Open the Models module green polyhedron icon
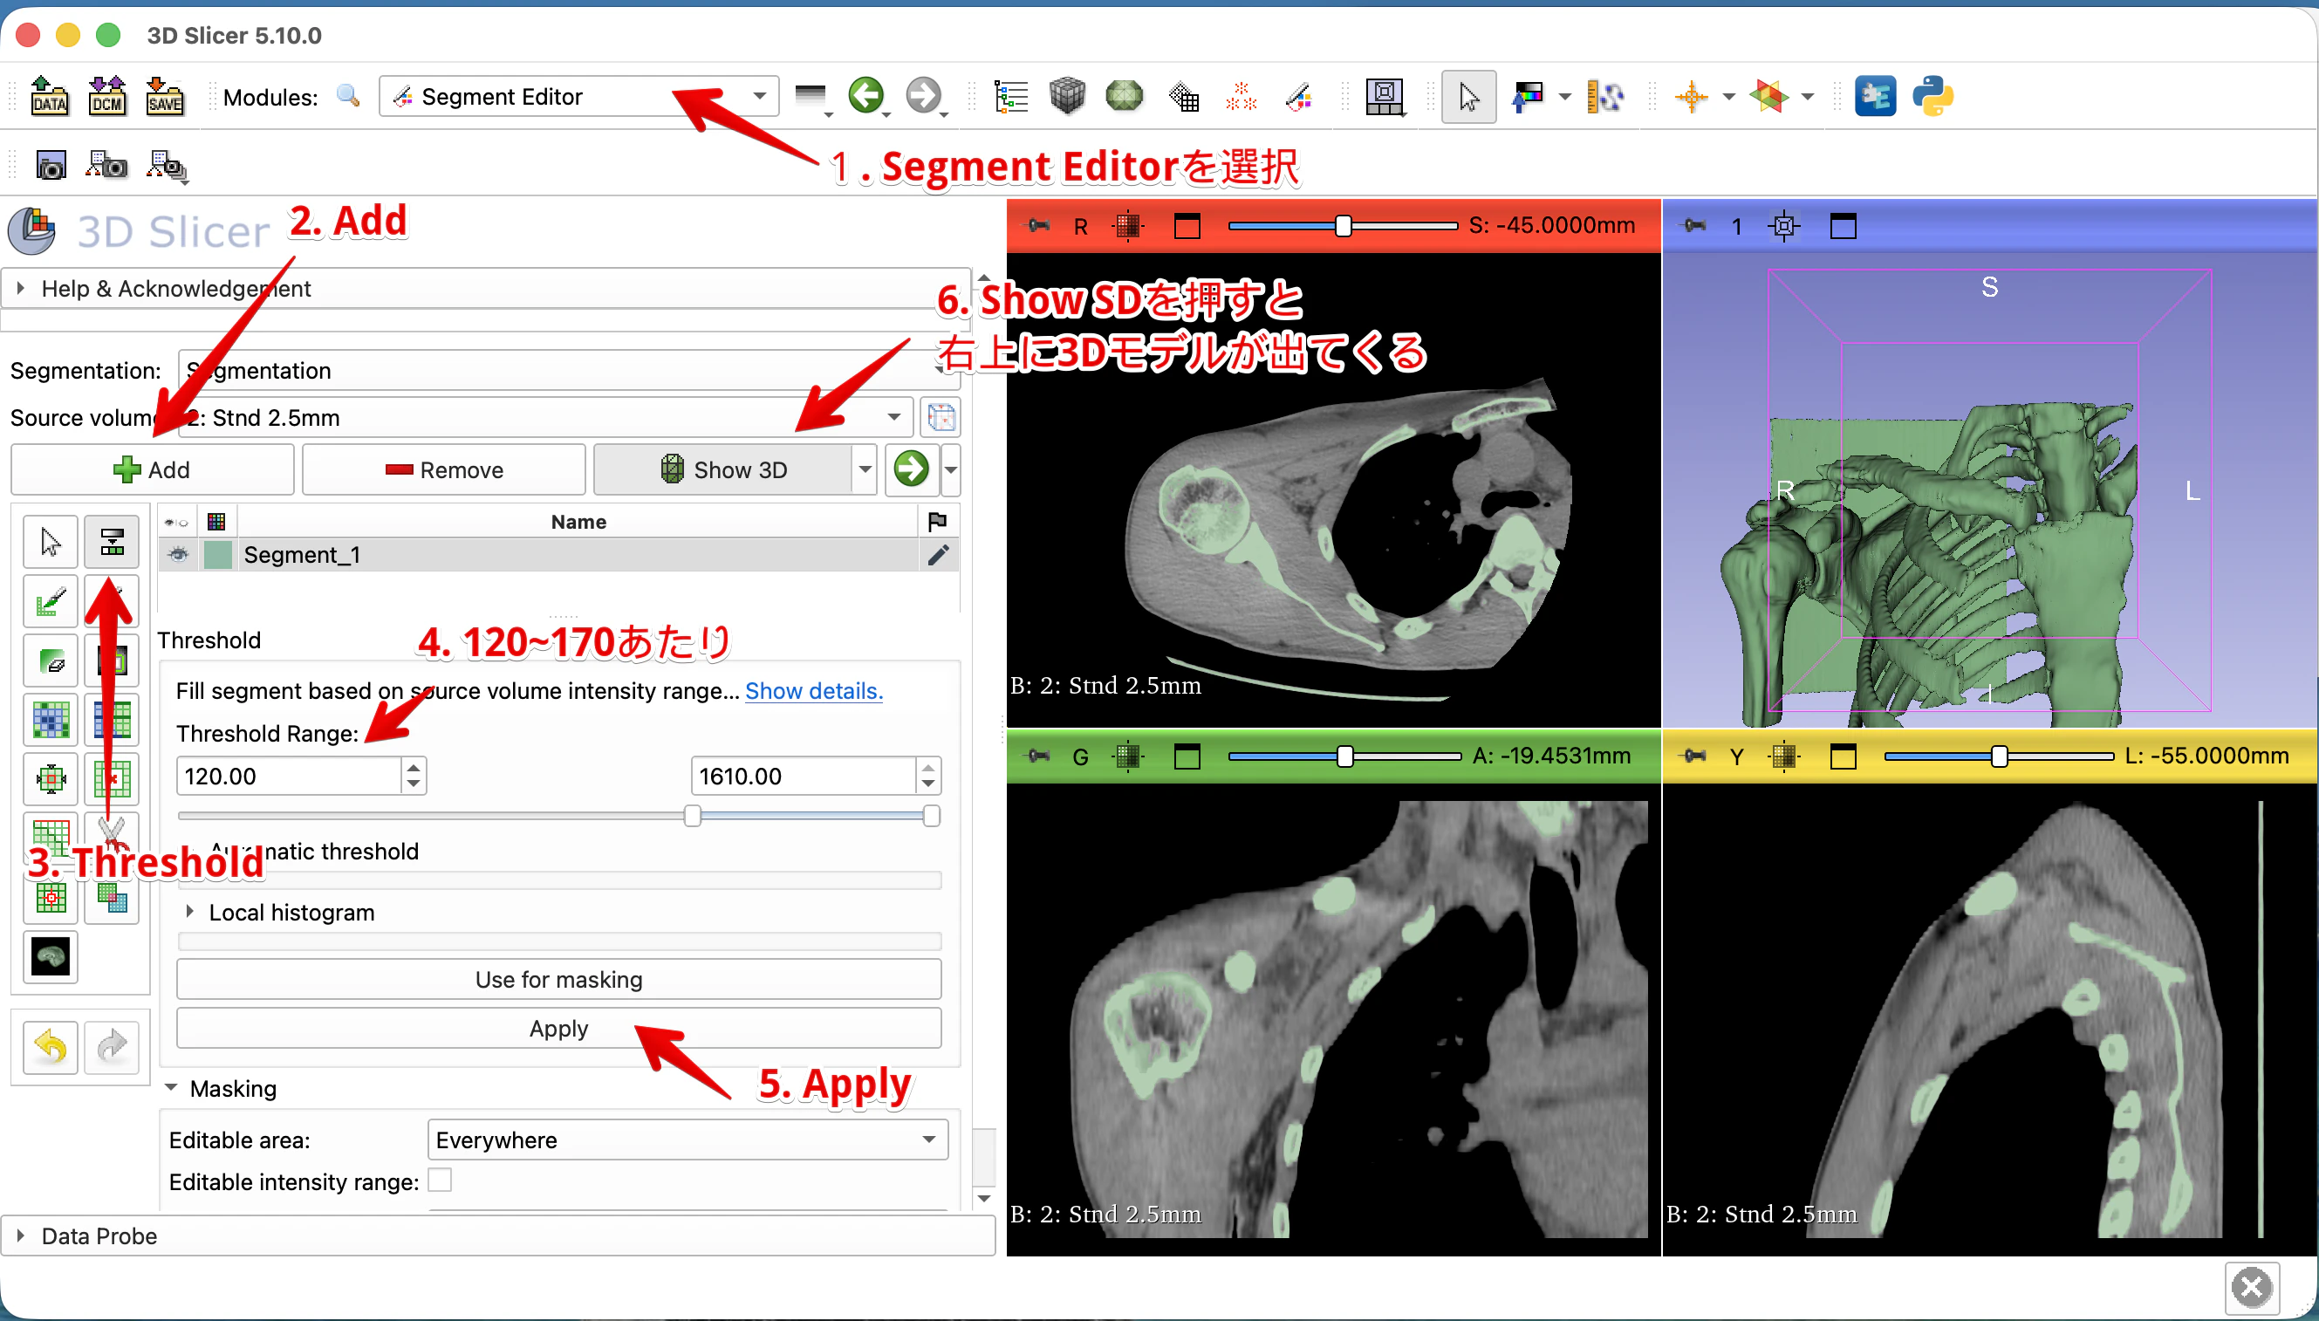Screen dimensions: 2319x1321 1125,96
